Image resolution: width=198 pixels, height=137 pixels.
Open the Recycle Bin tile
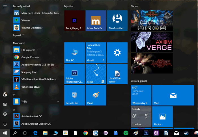coord(74,95)
